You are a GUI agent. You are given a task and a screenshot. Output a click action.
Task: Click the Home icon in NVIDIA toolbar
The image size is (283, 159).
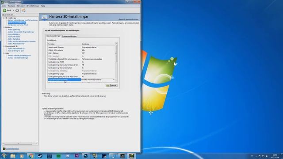[23, 11]
